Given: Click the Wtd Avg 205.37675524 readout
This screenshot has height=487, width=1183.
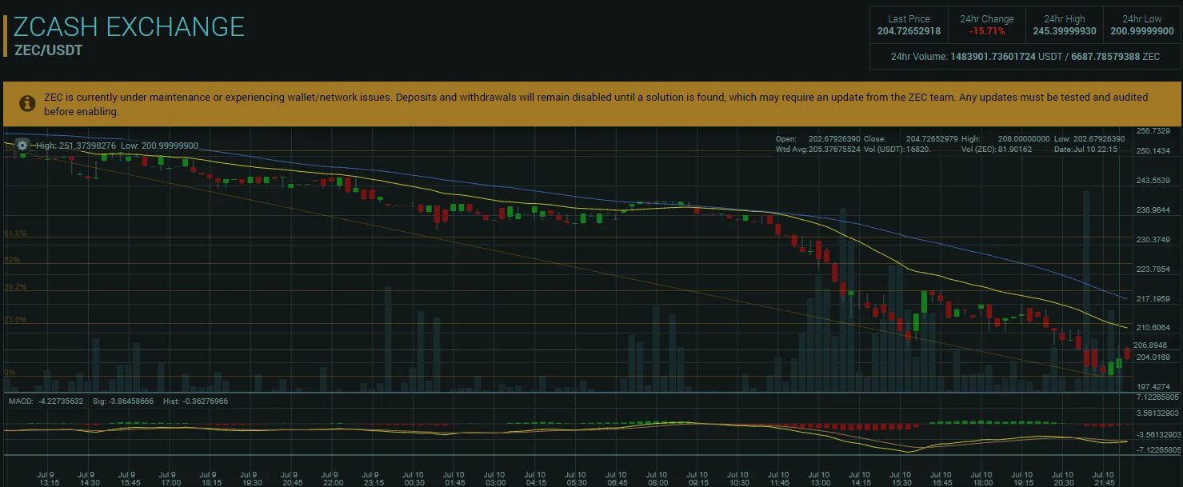Looking at the screenshot, I should (818, 150).
